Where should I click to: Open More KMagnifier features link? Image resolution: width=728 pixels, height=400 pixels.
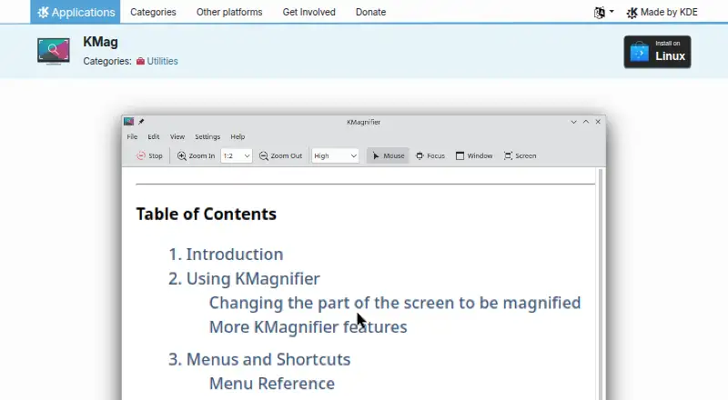click(x=308, y=327)
